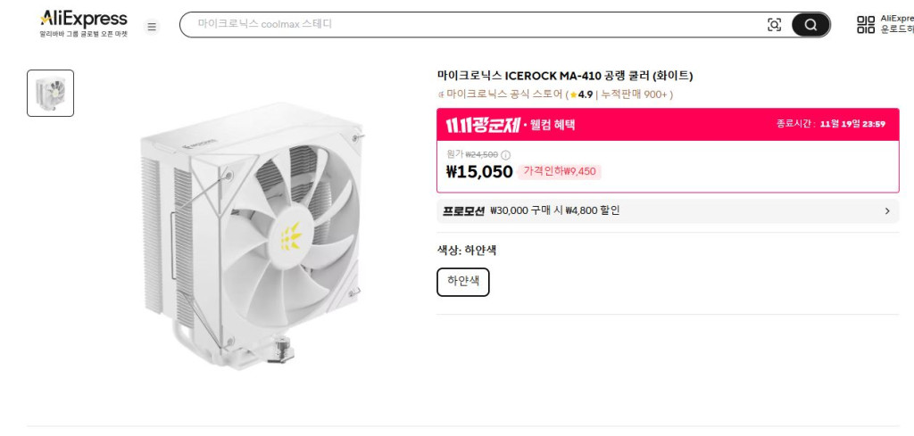Select the cooler product thumbnail
This screenshot has height=436, width=914.
click(51, 93)
